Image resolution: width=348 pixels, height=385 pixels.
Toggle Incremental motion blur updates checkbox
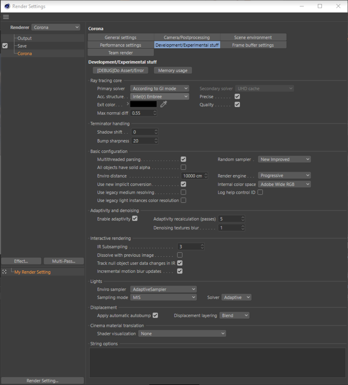tap(180, 271)
